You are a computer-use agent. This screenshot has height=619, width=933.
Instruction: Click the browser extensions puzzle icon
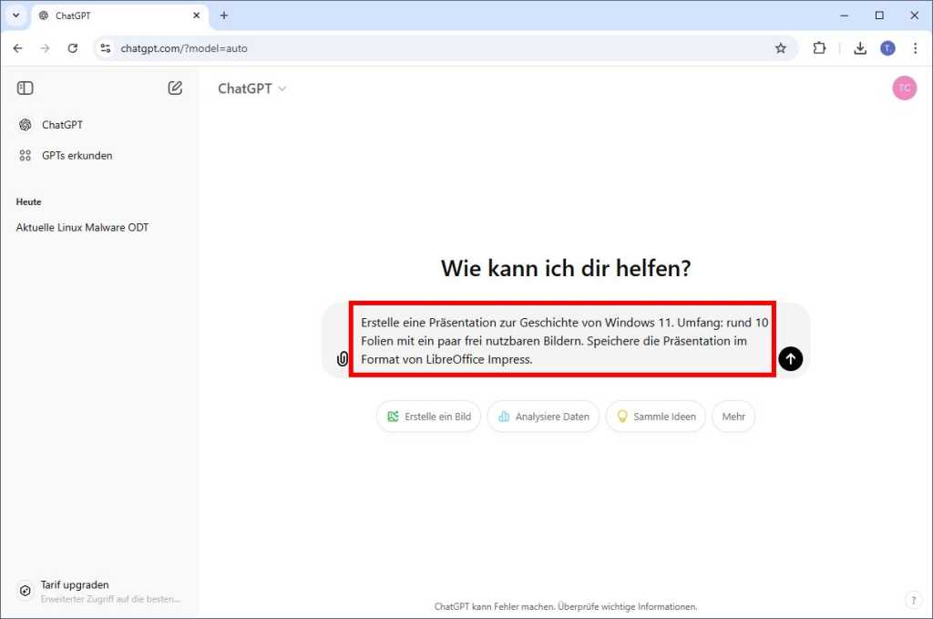(x=819, y=48)
